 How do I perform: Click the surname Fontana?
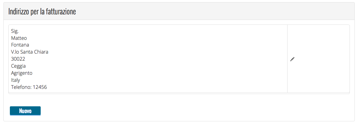(x=20, y=45)
